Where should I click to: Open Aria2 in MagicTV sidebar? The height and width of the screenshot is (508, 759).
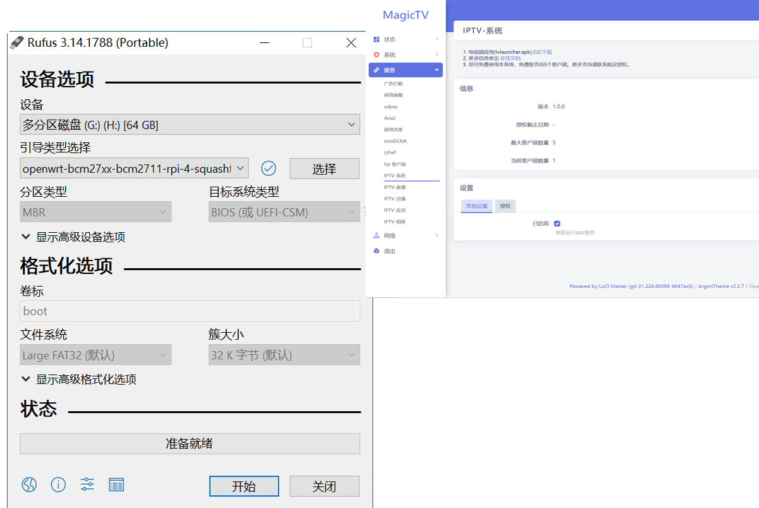390,118
